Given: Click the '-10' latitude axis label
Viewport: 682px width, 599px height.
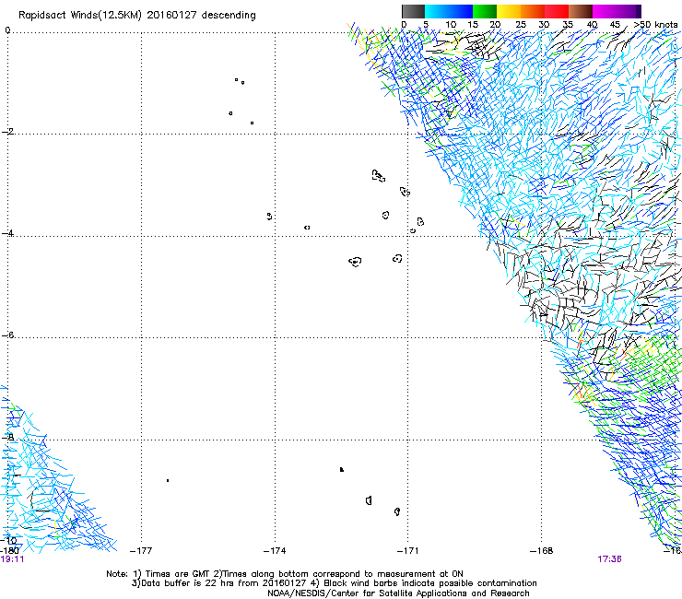Looking at the screenshot, I should (x=8, y=541).
